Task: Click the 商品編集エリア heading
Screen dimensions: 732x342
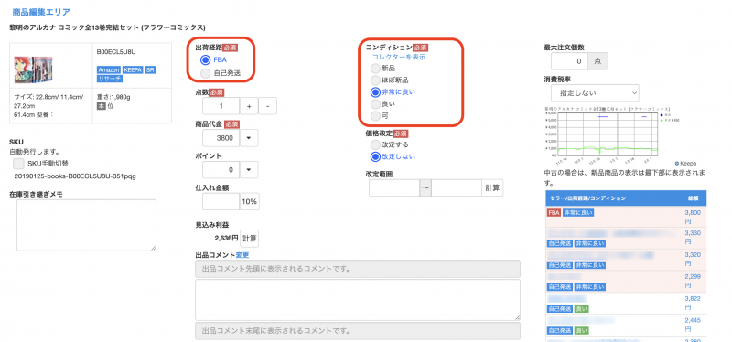Action: click(41, 12)
